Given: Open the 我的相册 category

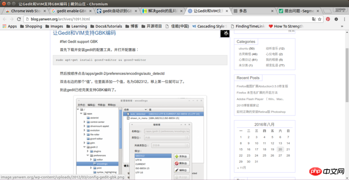Looking at the screenshot, I should tap(272, 60).
